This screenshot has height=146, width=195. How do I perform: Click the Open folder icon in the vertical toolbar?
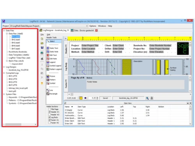tap(42, 43)
